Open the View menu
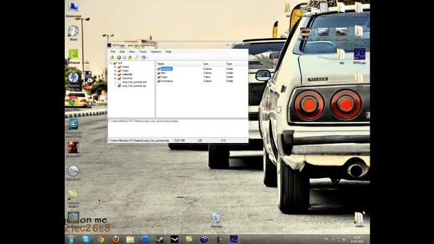This screenshot has width=434, height=244. (x=132, y=52)
